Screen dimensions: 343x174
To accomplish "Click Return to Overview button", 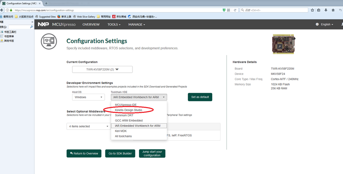I will coord(84,153).
